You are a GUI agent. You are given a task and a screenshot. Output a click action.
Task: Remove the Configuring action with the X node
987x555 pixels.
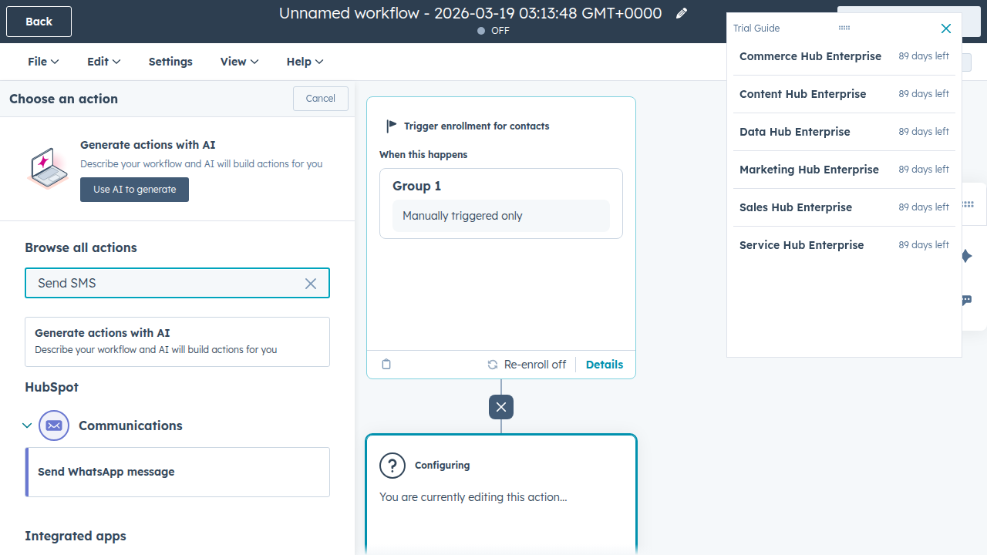(x=500, y=407)
